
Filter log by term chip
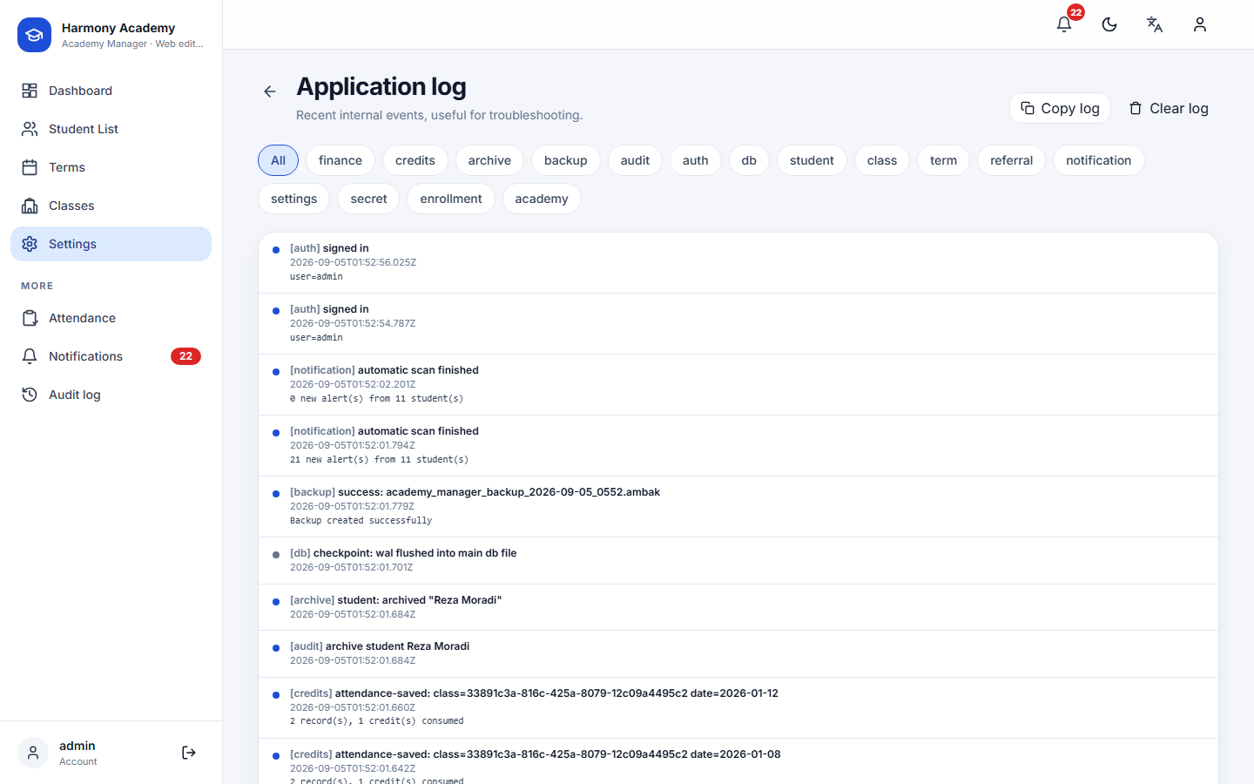point(943,160)
